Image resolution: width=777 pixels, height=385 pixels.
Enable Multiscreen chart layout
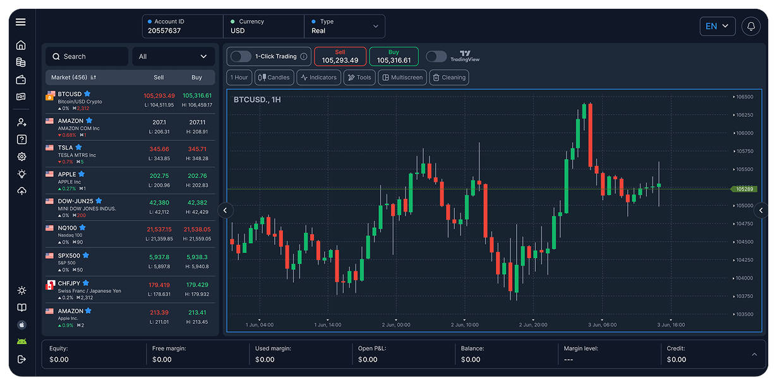tap(402, 77)
